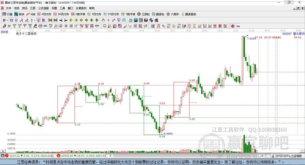
Task: Select the crosshair cursor tool
Action: [108, 20]
